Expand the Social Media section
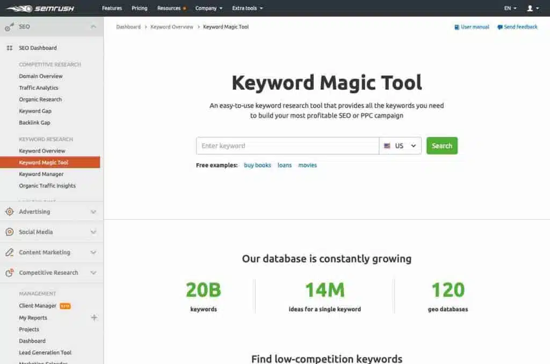 93,232
